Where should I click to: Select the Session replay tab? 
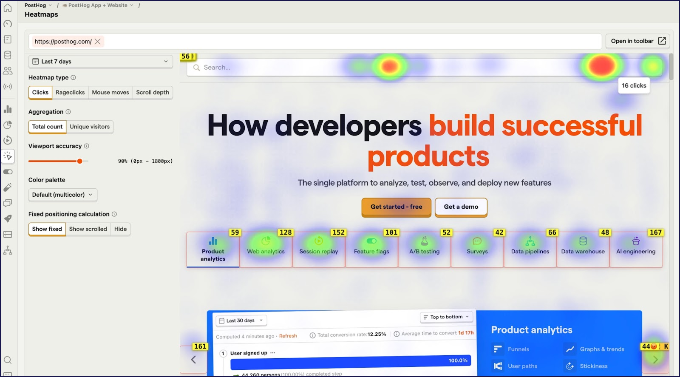[319, 250]
